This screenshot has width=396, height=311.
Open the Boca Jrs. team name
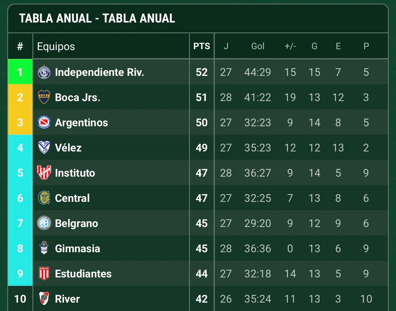(78, 97)
